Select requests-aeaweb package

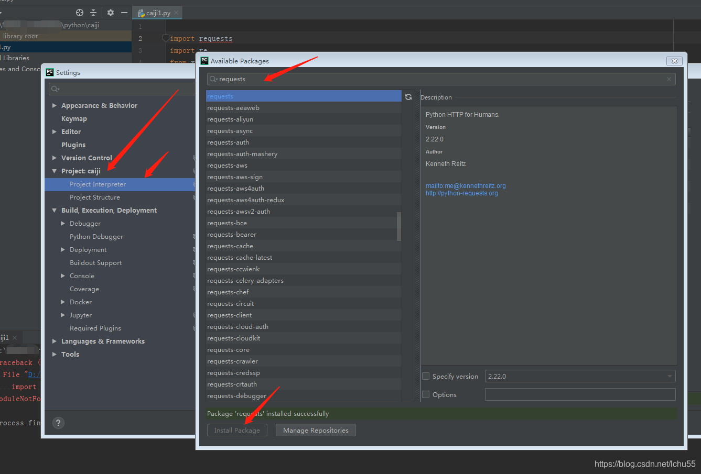click(x=304, y=108)
